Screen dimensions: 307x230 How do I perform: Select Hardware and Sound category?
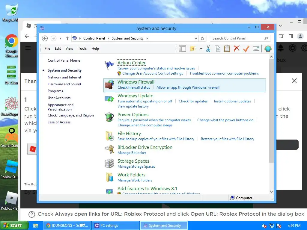click(x=64, y=84)
